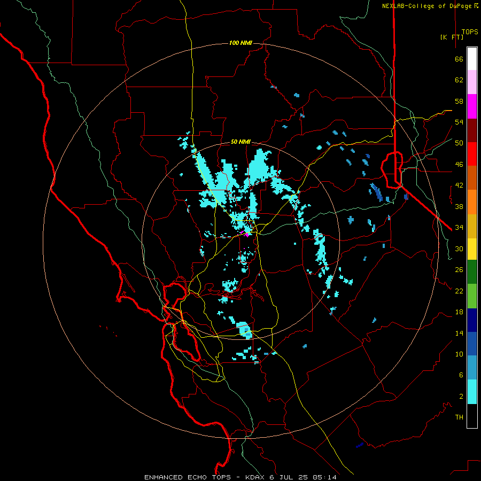Click the legend value 34
This screenshot has height=481, width=481.
click(459, 228)
